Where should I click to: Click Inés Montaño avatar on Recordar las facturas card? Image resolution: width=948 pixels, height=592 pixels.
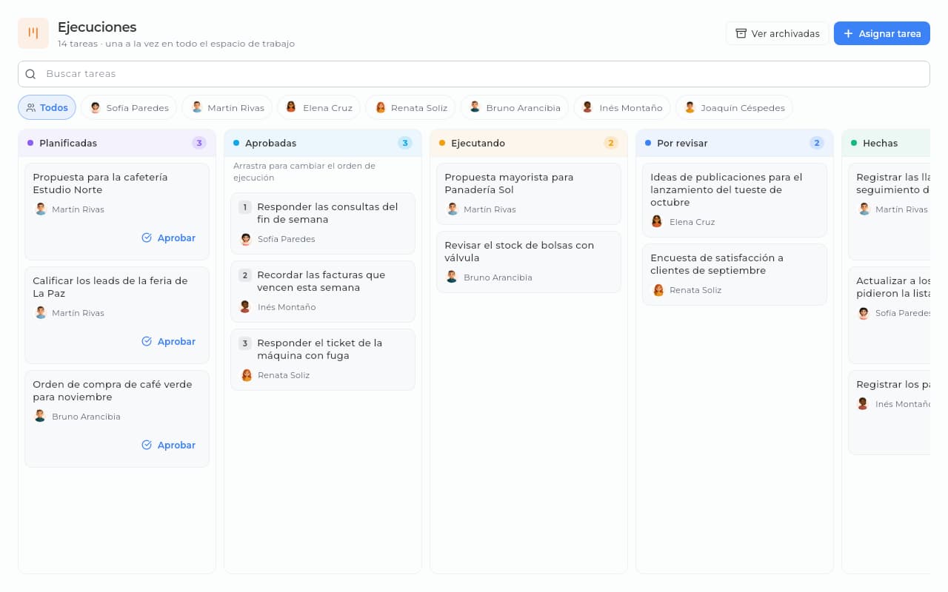(x=246, y=306)
